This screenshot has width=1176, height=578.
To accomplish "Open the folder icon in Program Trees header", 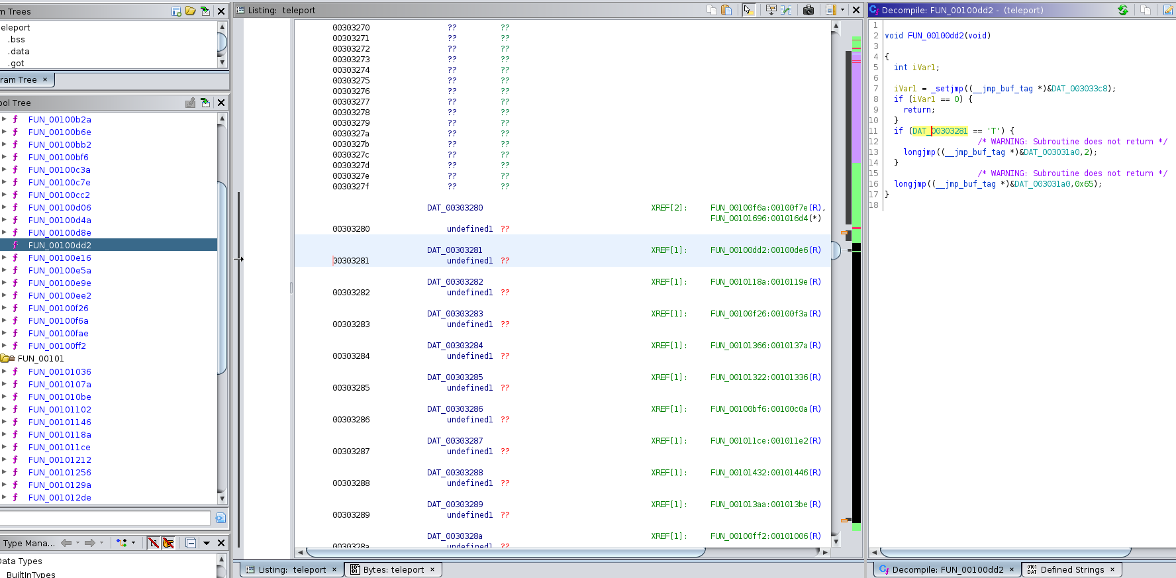I will [191, 11].
